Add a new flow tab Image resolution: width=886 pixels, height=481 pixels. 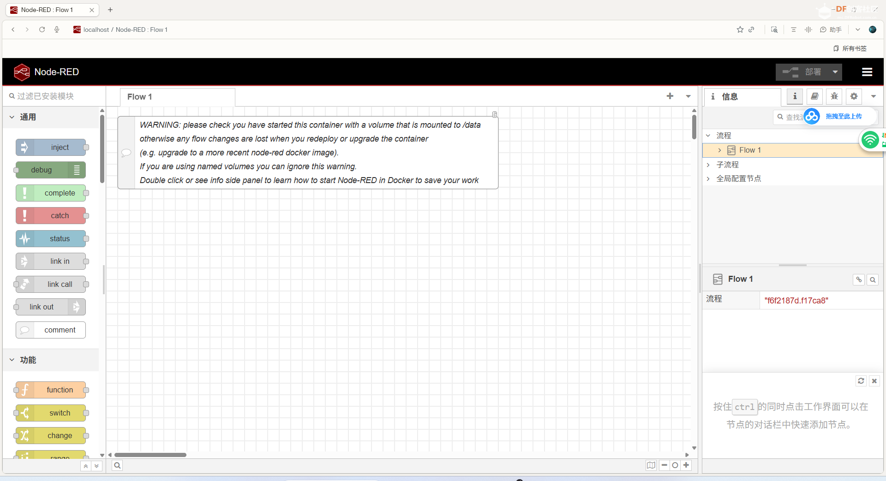[x=670, y=96]
